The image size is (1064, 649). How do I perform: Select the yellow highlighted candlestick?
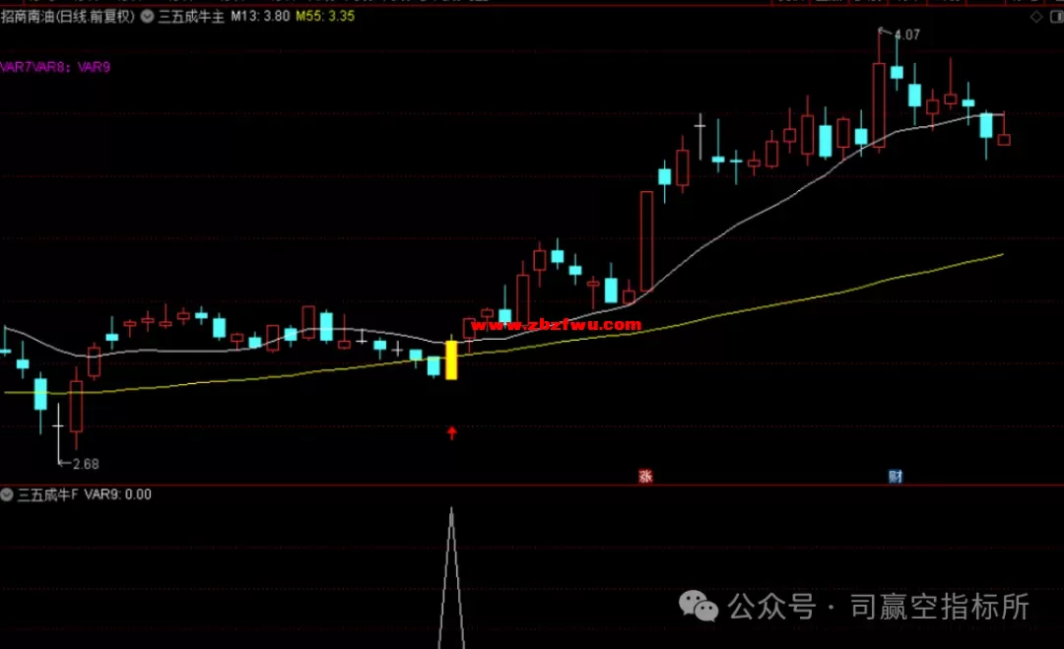click(451, 359)
